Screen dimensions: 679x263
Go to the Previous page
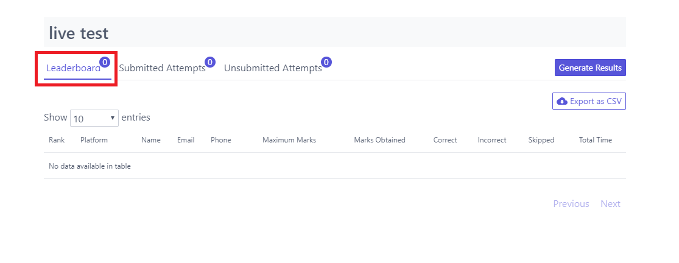point(571,204)
